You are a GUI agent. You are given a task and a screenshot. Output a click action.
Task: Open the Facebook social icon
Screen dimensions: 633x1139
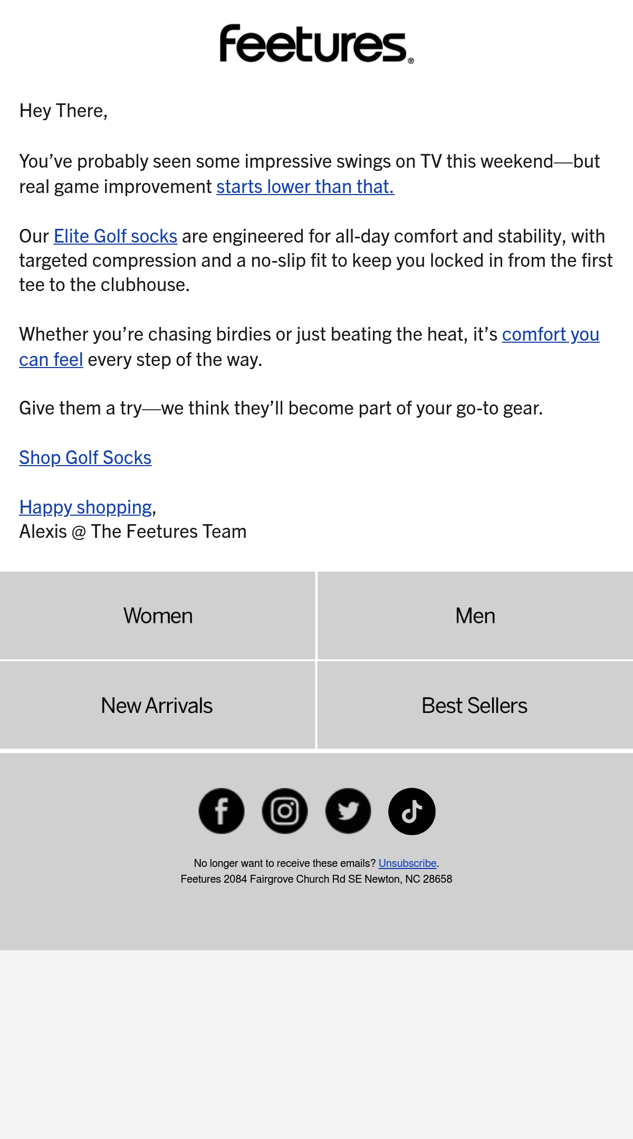click(x=222, y=811)
